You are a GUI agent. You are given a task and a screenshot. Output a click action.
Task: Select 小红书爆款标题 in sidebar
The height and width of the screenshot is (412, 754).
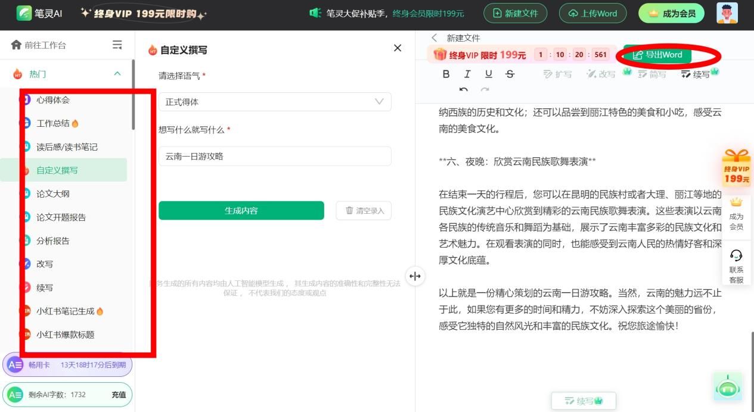65,335
